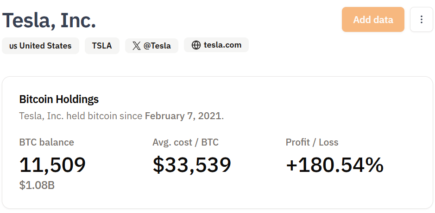Select the +180.54% profit figure
The width and height of the screenshot is (435, 213).
pos(334,165)
